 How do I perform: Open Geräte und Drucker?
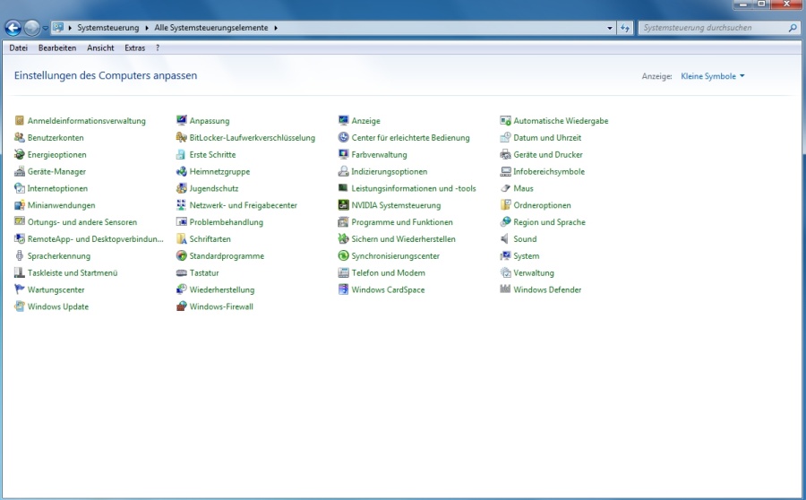click(x=548, y=155)
